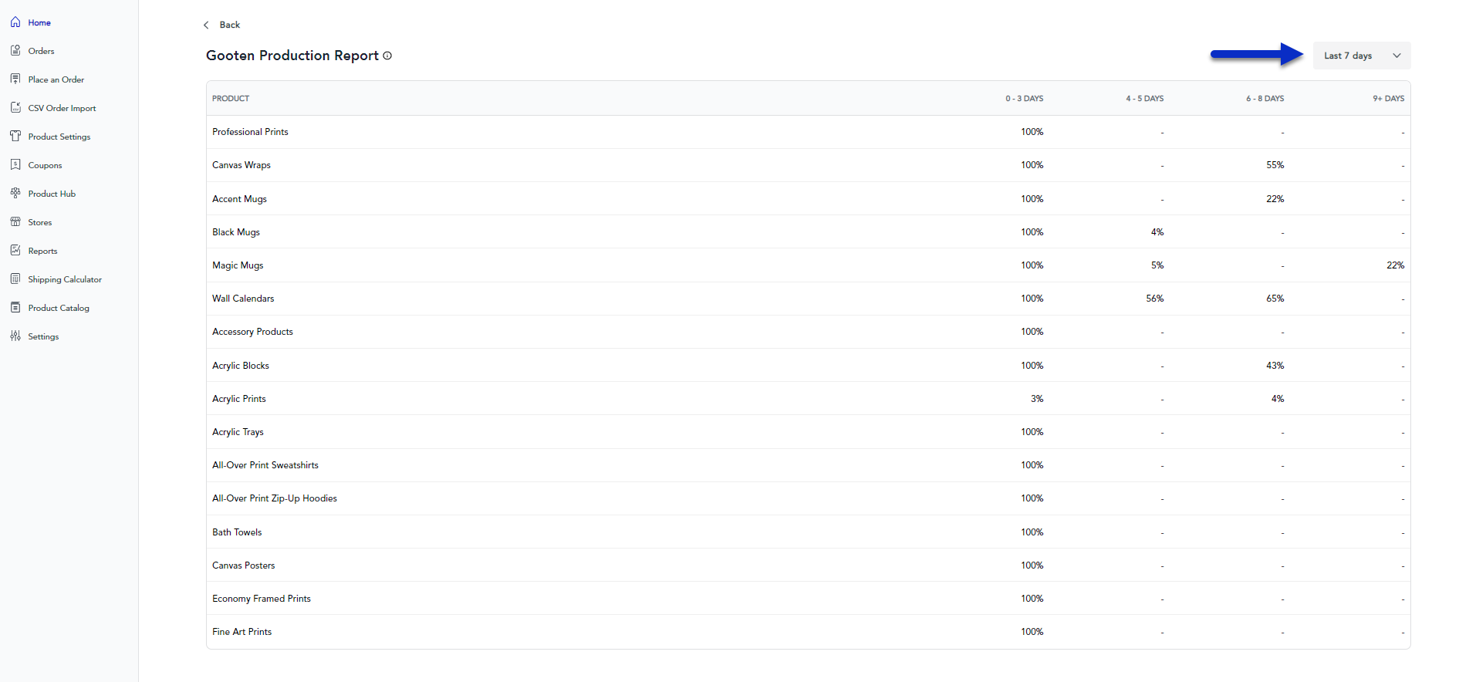Go back using the Back link
Viewport: 1459px width, 682px height.
point(222,25)
